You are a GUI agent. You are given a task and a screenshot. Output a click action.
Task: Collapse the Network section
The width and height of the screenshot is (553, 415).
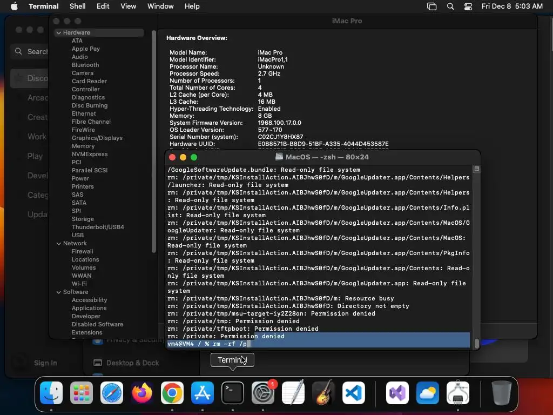pos(58,243)
